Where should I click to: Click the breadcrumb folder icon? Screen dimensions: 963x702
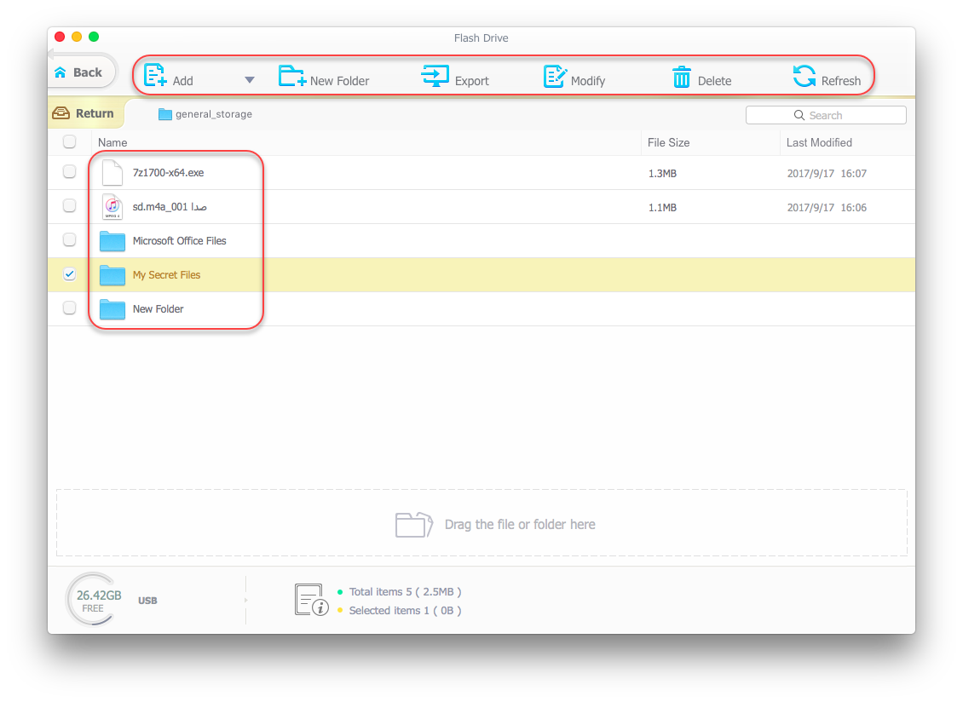[x=164, y=114]
